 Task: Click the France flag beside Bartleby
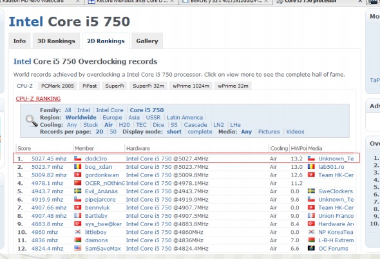click(x=77, y=216)
